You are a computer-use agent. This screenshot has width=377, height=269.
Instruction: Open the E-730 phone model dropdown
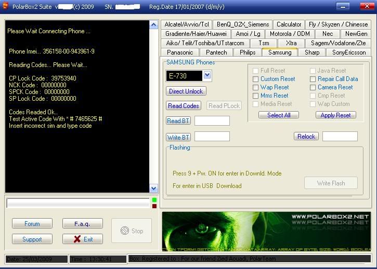point(207,75)
